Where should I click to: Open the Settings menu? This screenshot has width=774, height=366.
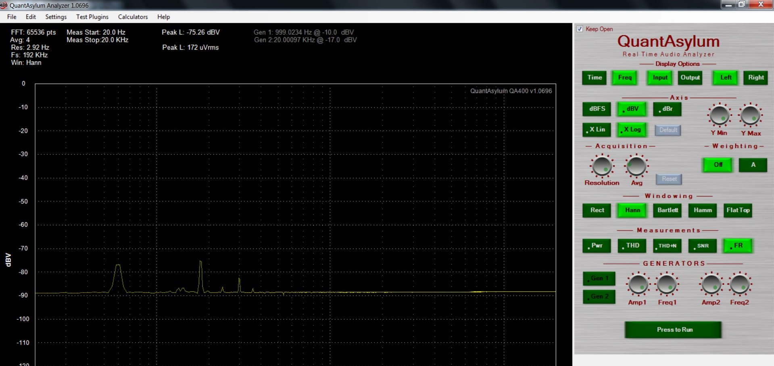click(x=56, y=17)
